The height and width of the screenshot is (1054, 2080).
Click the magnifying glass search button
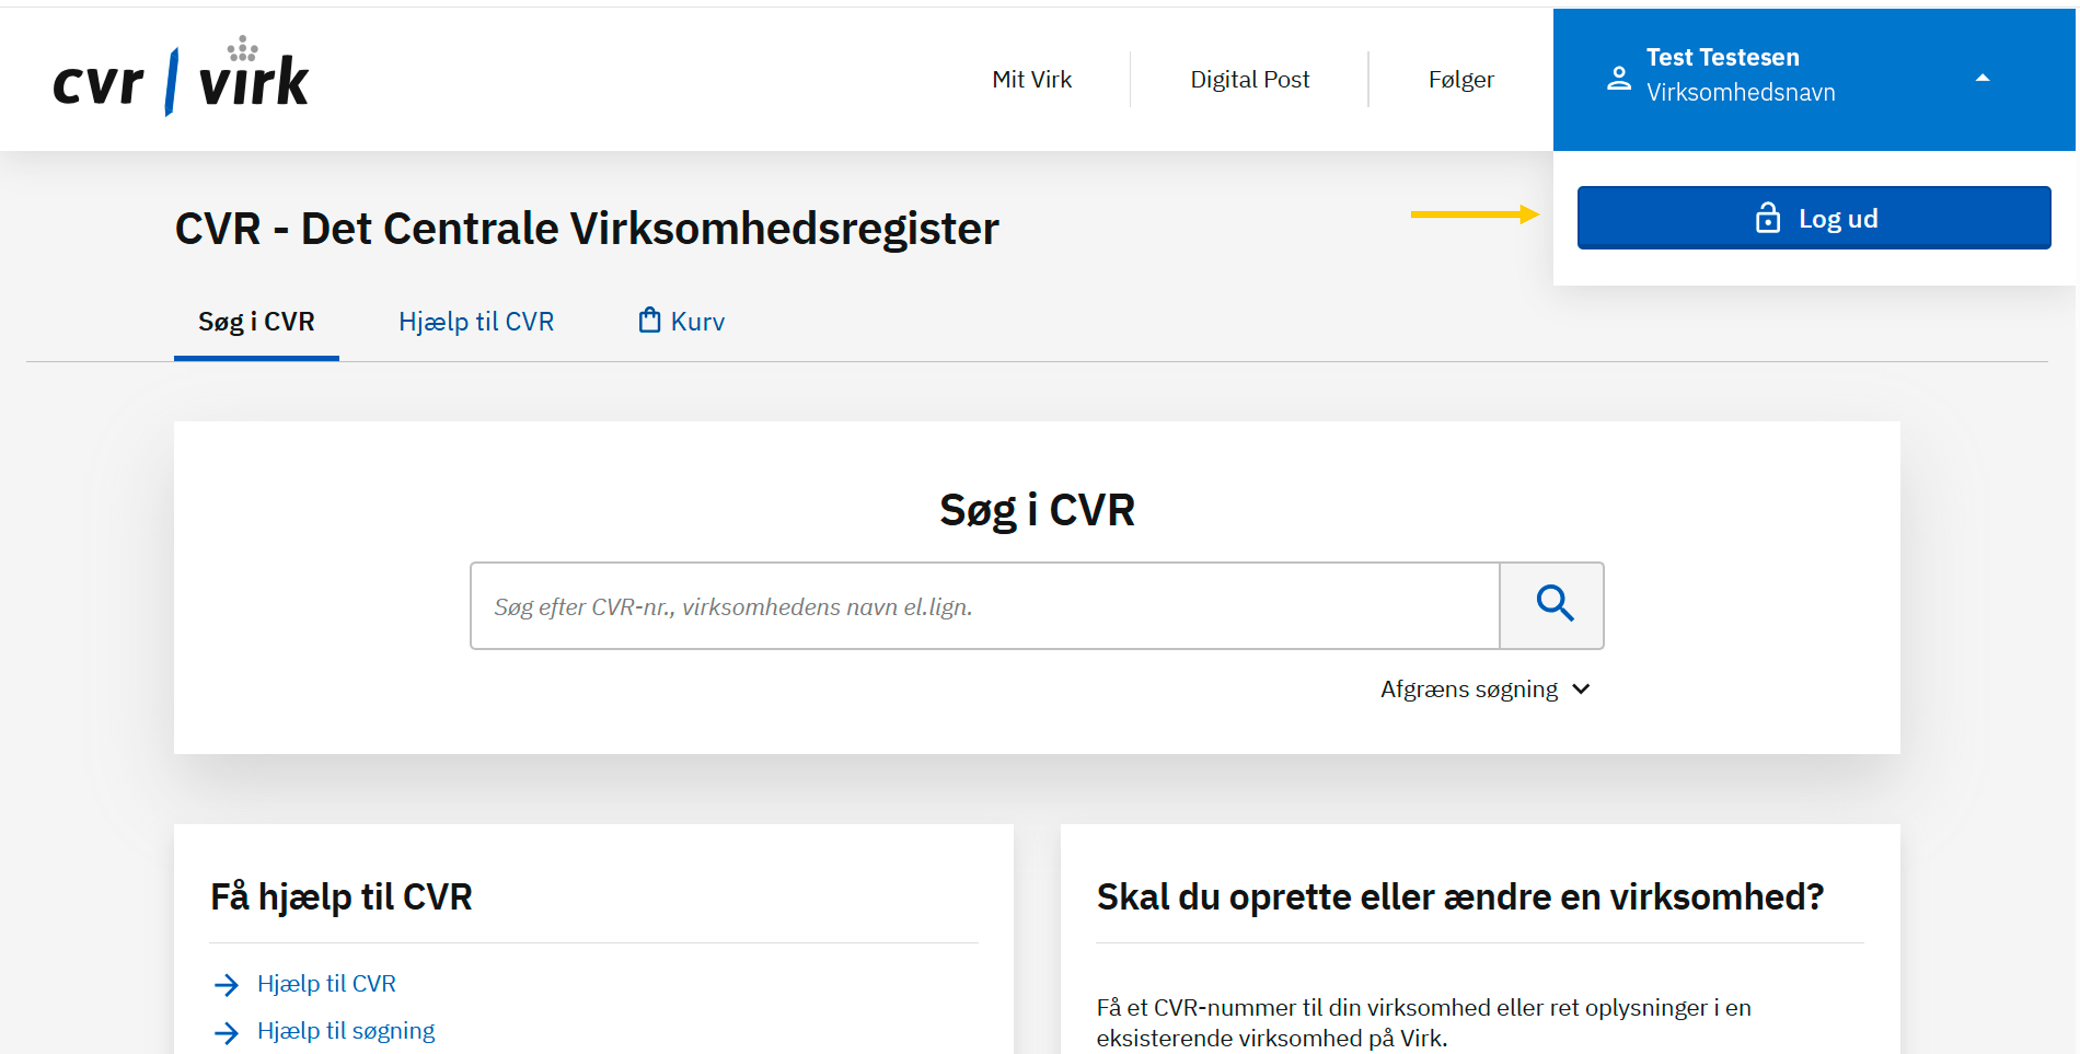pyautogui.click(x=1552, y=605)
